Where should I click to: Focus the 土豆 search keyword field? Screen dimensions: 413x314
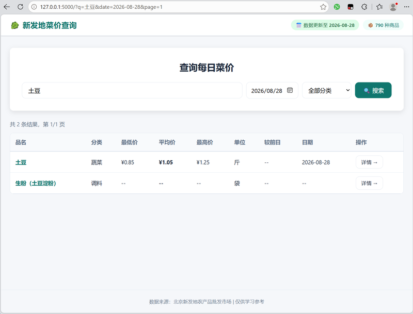click(x=132, y=90)
